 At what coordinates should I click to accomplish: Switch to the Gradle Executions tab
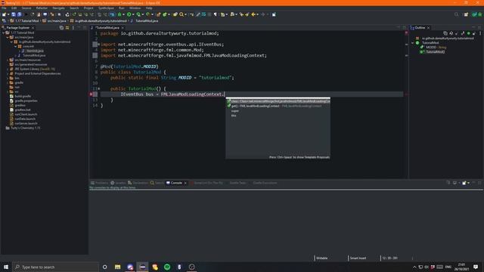265,183
